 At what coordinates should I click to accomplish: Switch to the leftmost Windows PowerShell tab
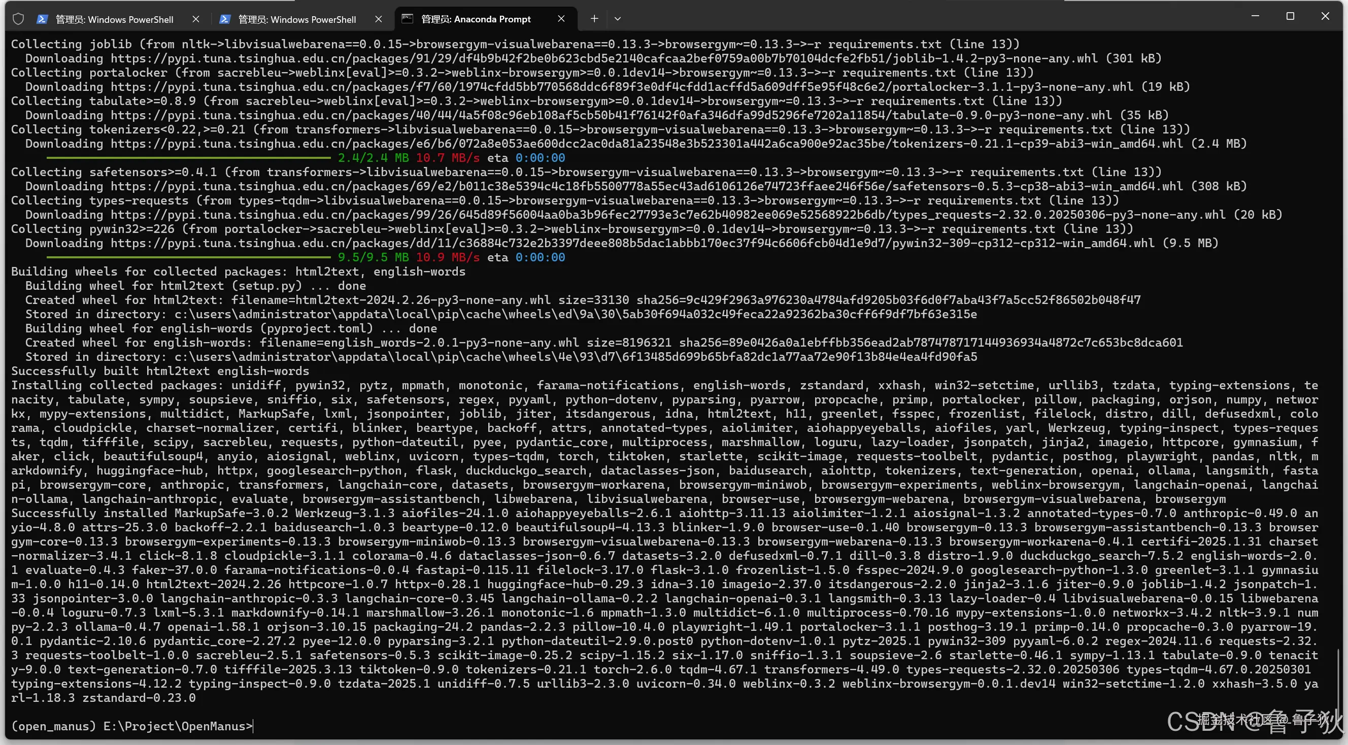click(x=114, y=19)
